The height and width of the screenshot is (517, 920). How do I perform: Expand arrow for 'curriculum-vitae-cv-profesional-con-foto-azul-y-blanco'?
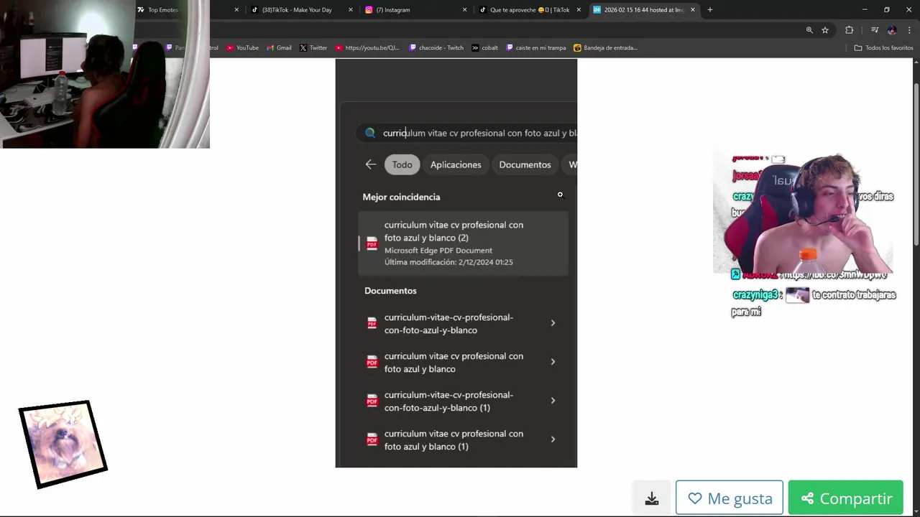coord(553,323)
